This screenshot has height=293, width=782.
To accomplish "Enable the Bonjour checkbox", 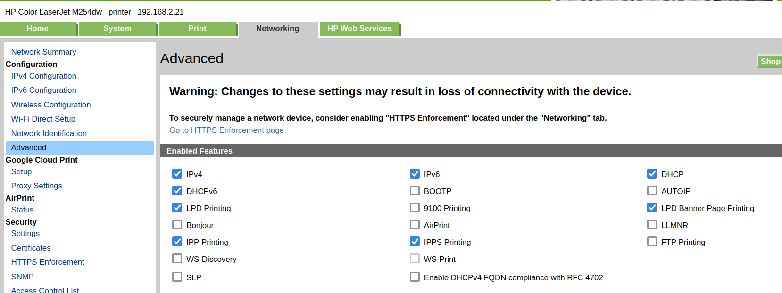I will click(x=177, y=225).
